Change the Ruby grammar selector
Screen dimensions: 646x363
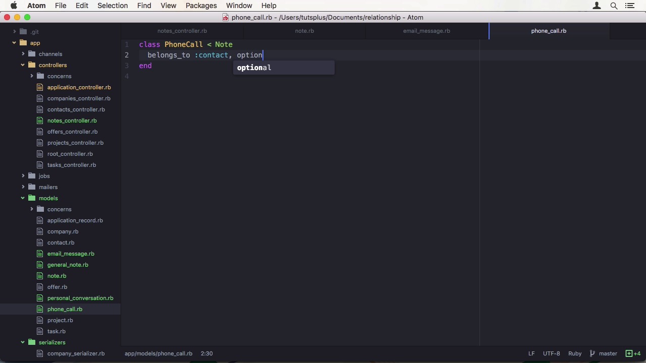(575, 353)
